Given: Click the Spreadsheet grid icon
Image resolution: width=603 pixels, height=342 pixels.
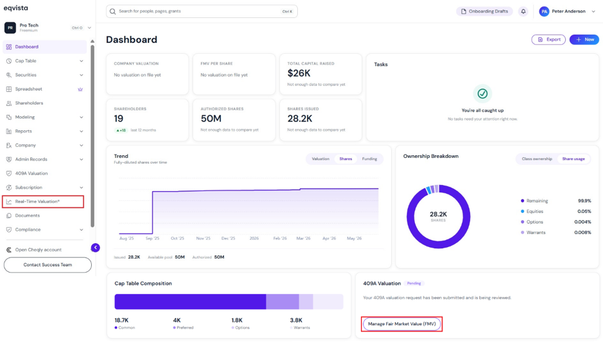Looking at the screenshot, I should point(9,89).
